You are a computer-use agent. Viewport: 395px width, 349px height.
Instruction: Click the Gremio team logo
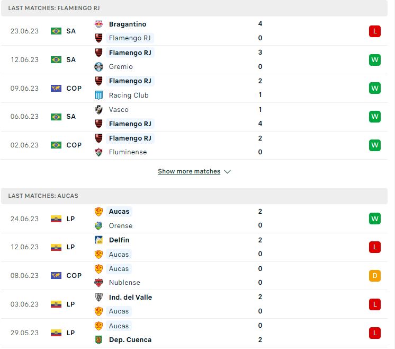pos(98,67)
